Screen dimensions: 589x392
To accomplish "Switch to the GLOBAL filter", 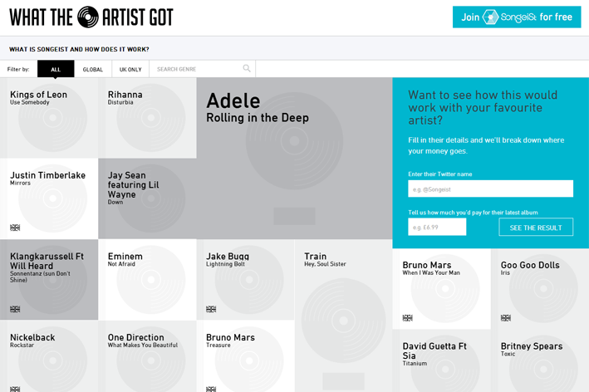I will point(93,70).
